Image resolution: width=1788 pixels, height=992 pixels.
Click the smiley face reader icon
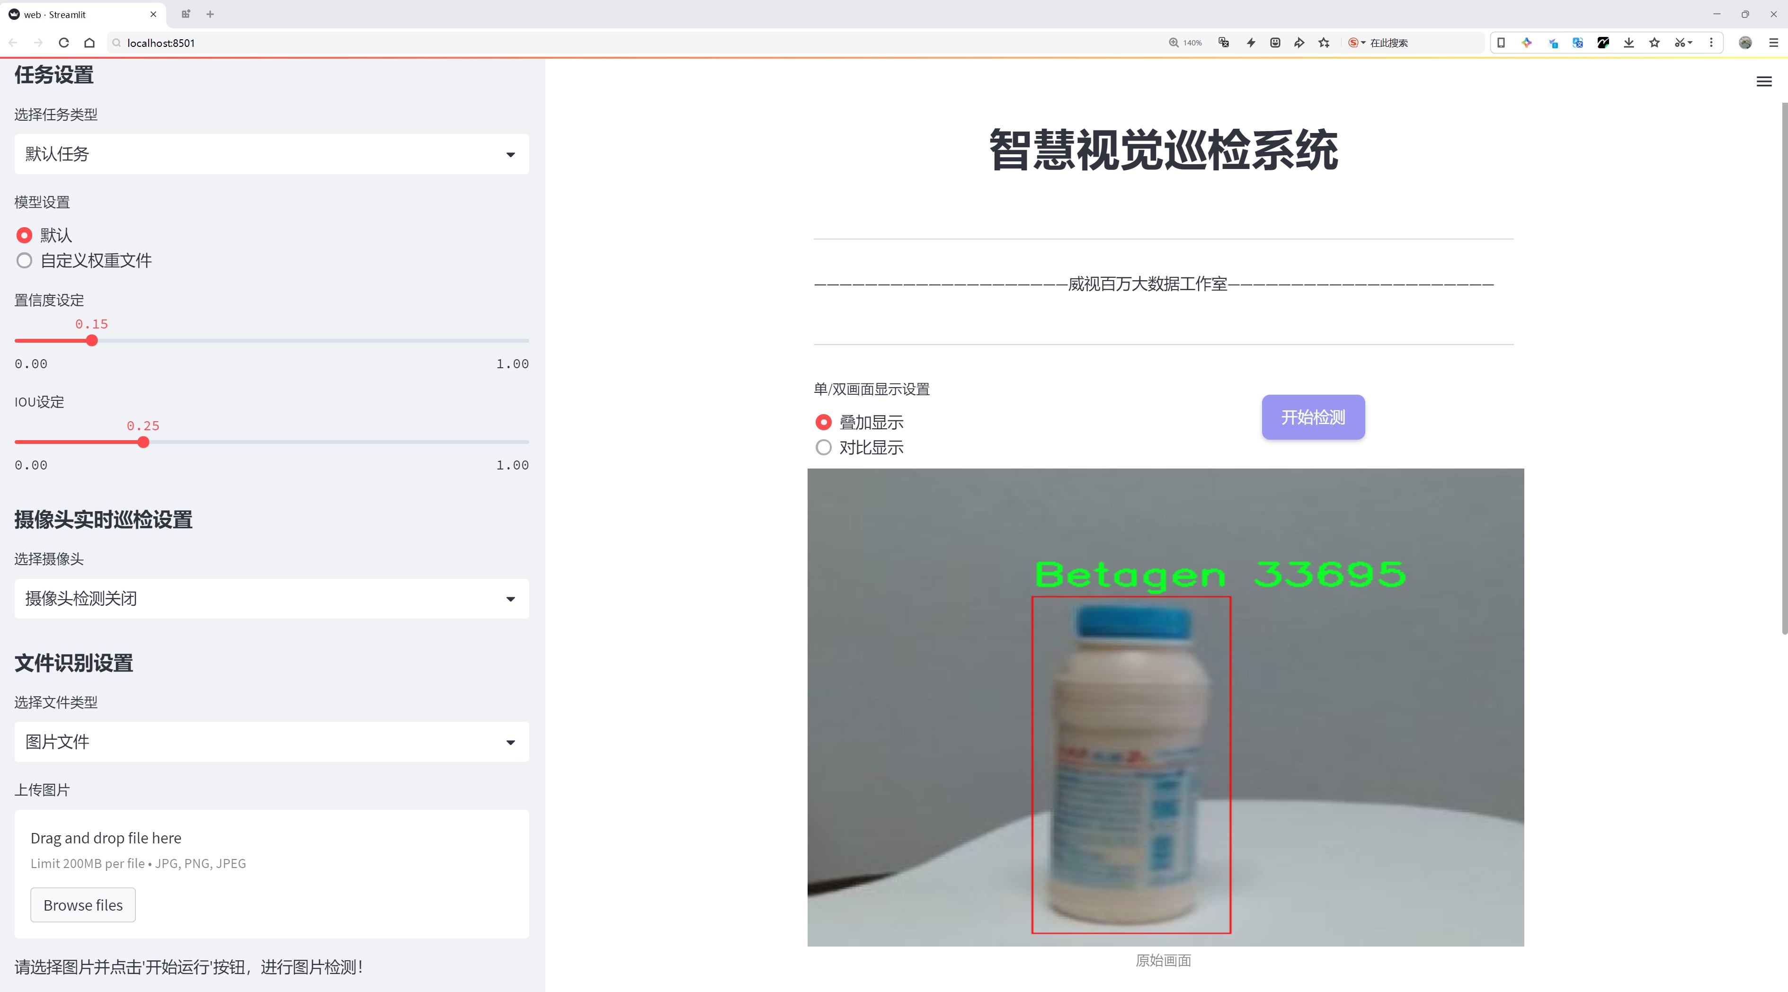click(x=1275, y=43)
